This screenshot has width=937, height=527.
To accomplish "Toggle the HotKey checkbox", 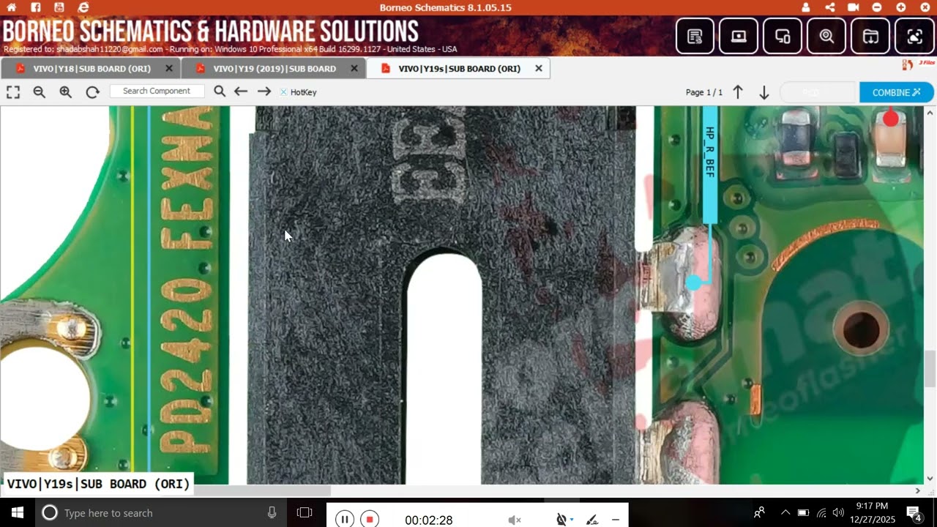I will (x=284, y=92).
